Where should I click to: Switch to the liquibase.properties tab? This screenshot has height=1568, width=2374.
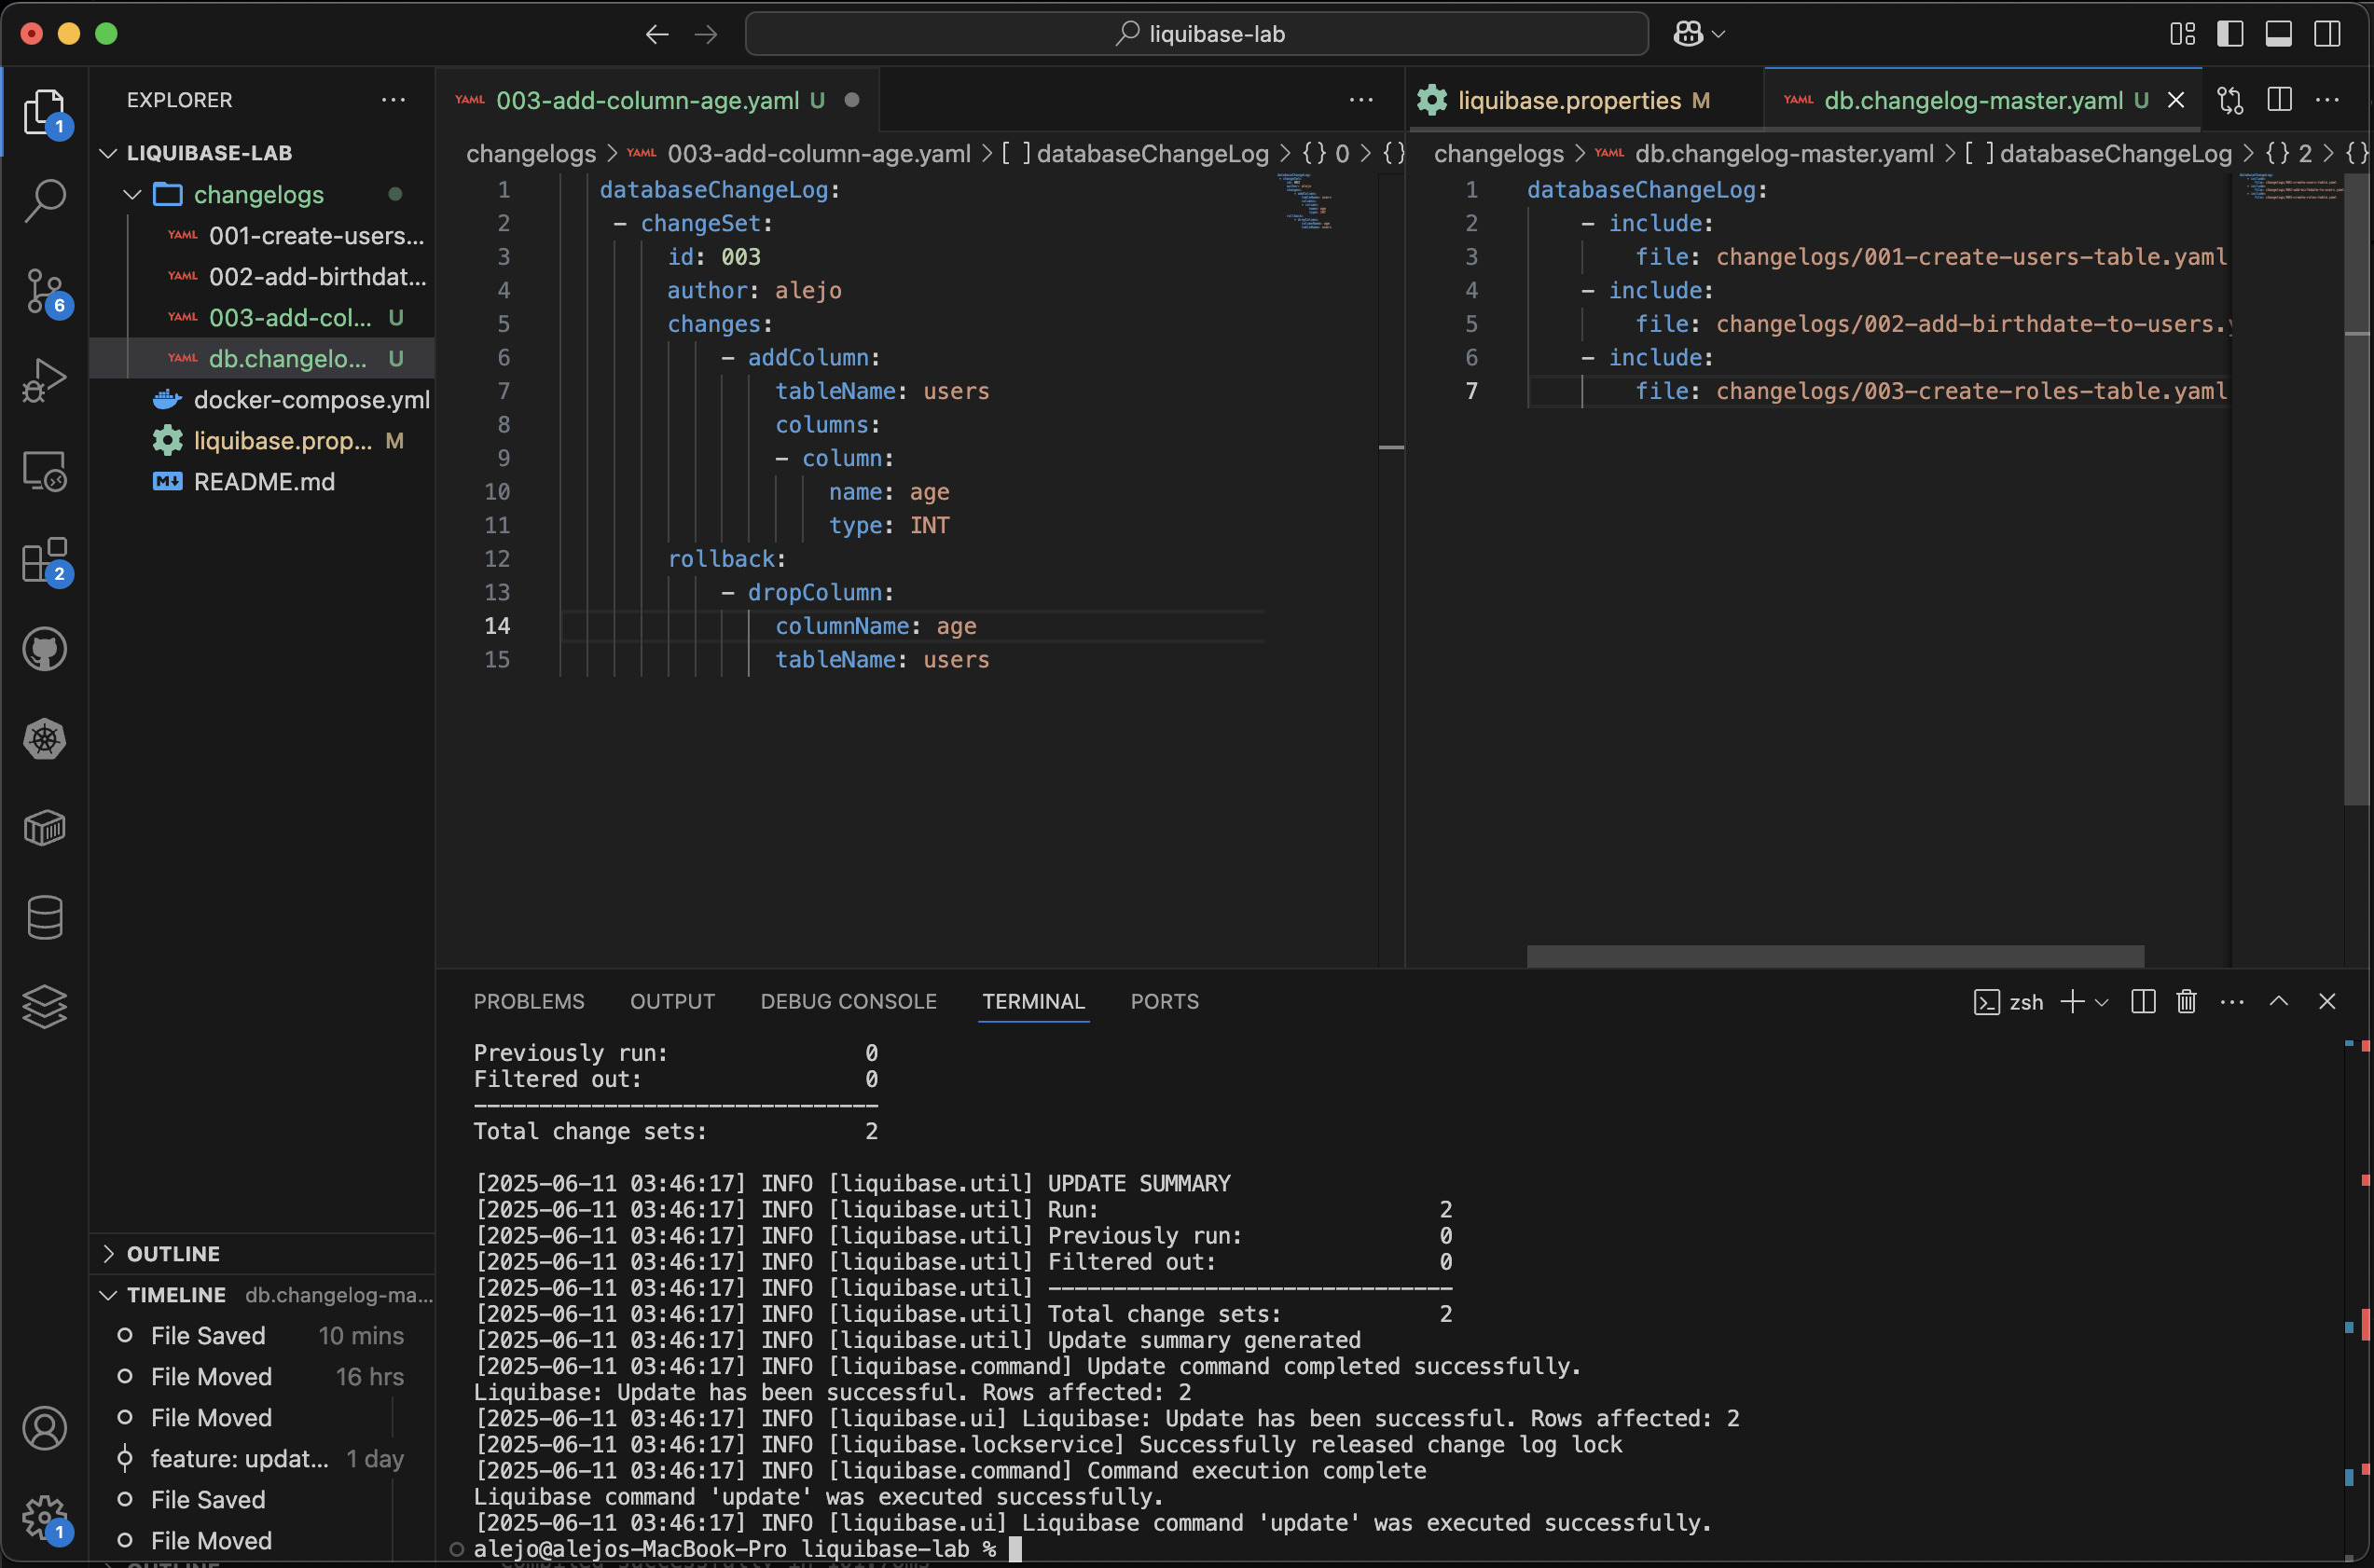point(1584,100)
